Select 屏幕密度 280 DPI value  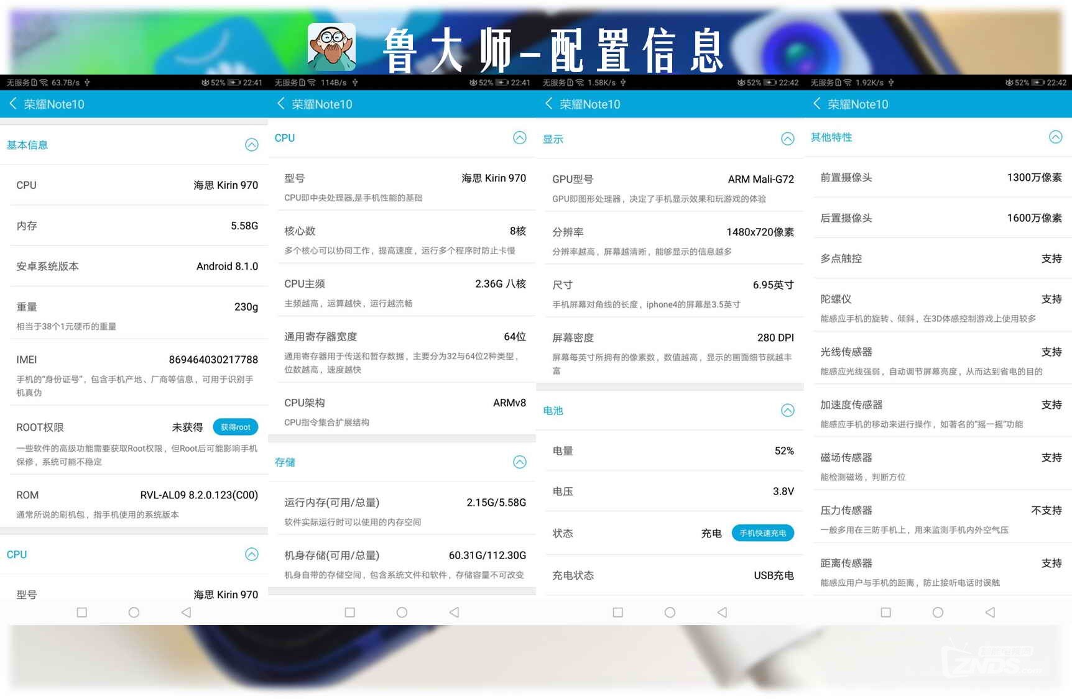[x=775, y=337]
